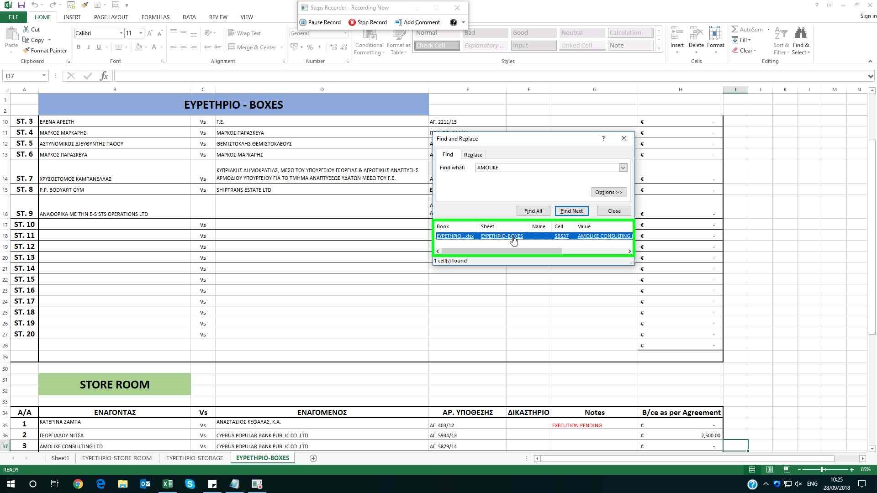Image resolution: width=877 pixels, height=493 pixels.
Task: Toggle Wrap Text option
Action: click(x=244, y=33)
